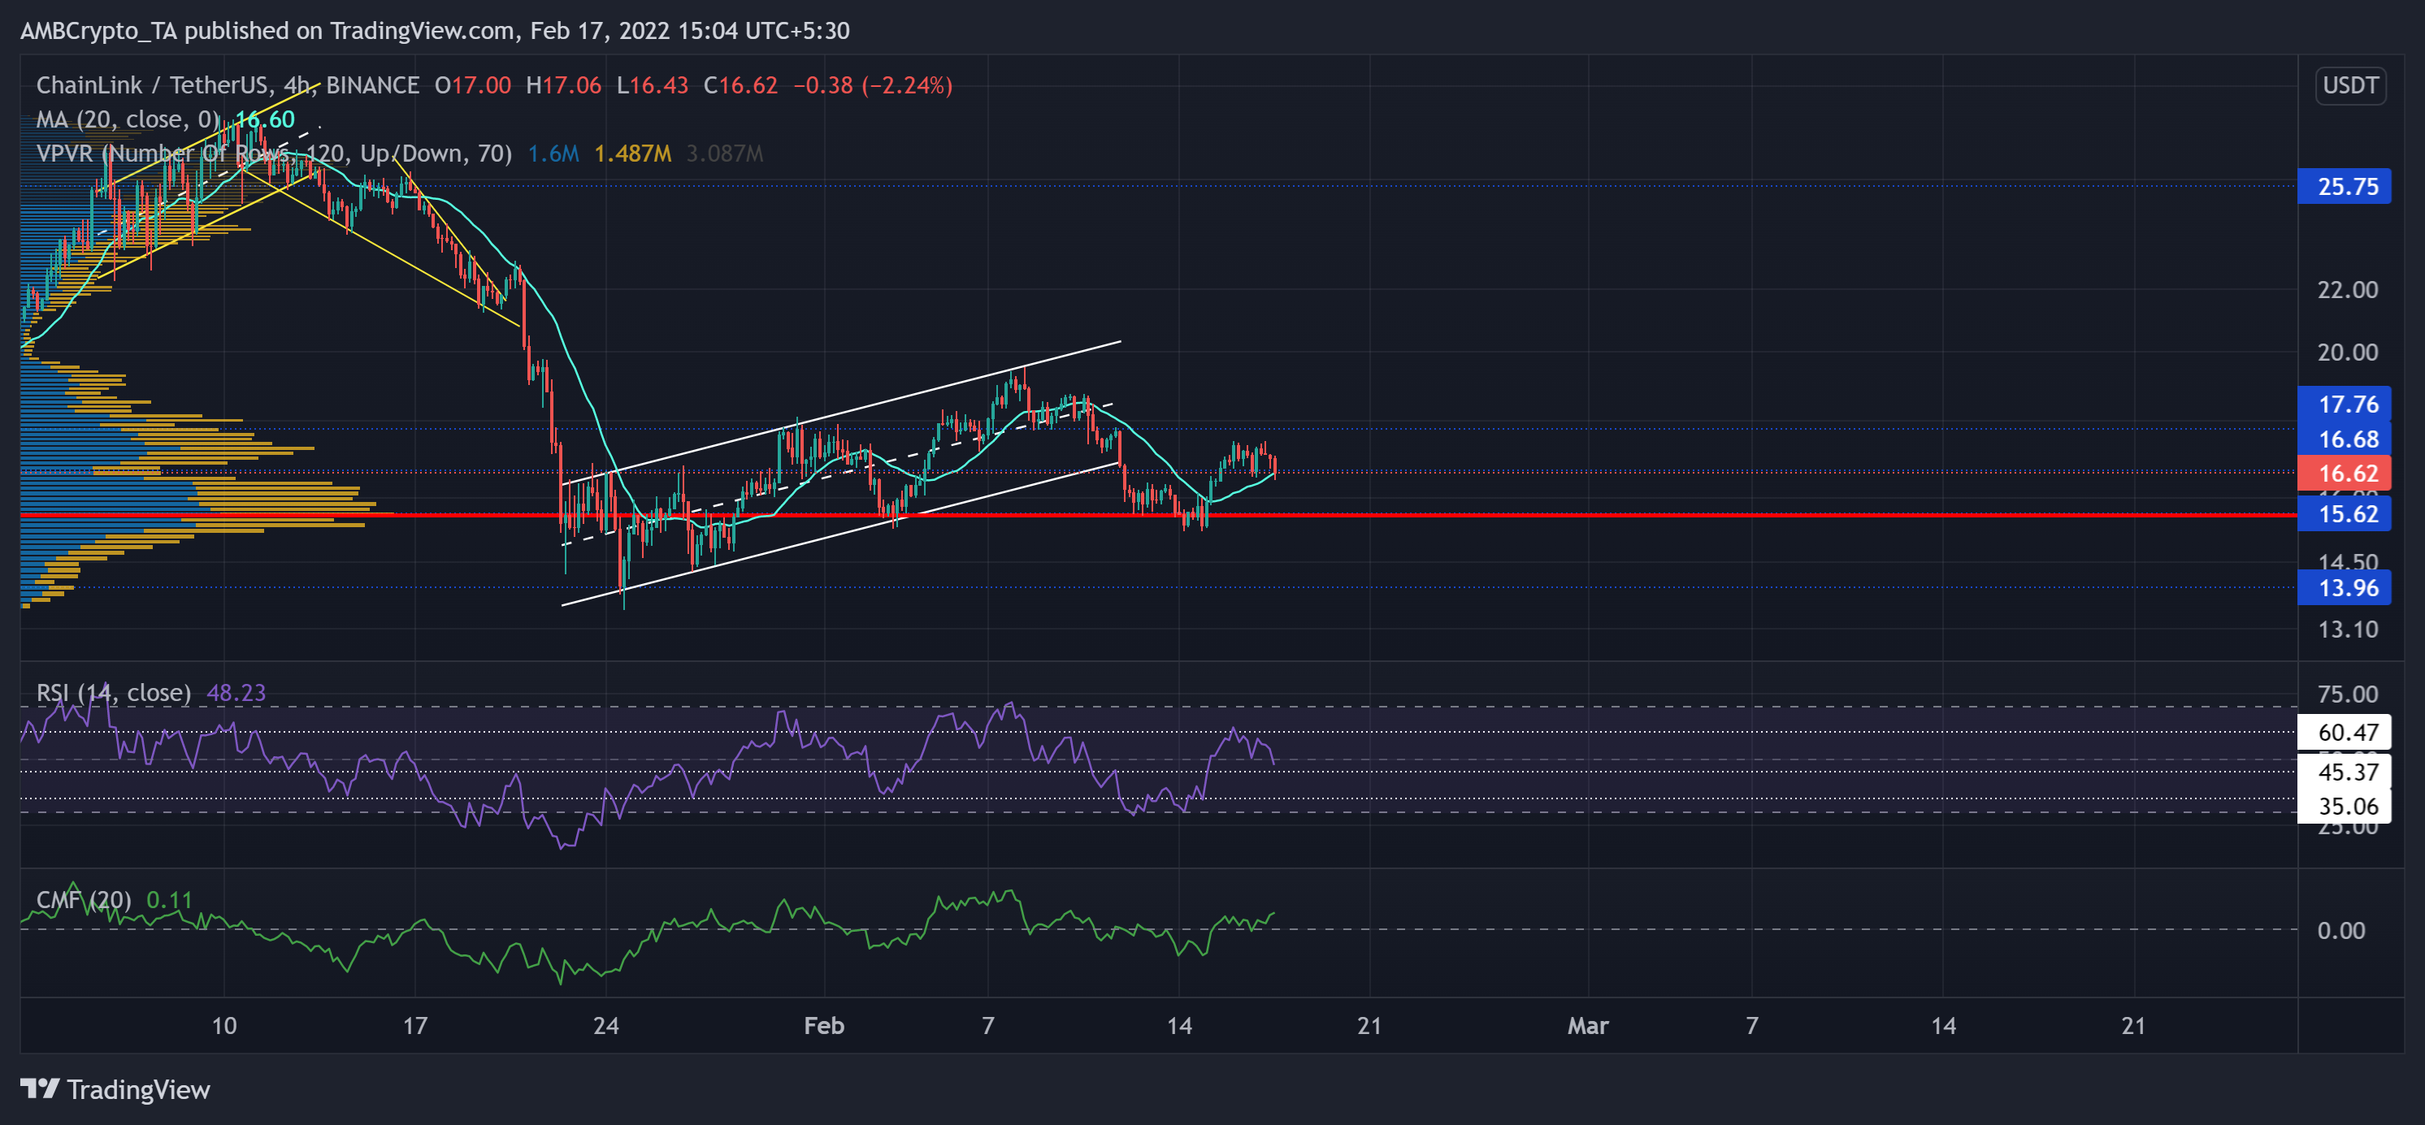Image resolution: width=2425 pixels, height=1125 pixels.
Task: Select the RSI (14, close) indicator label
Action: coord(113,693)
